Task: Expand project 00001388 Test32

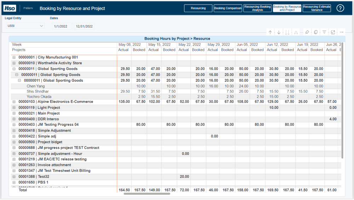Action: coord(14,177)
